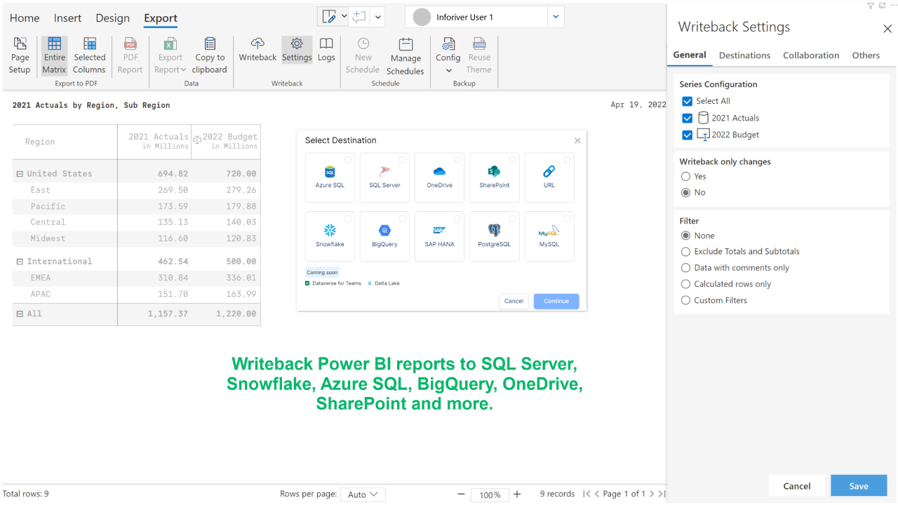Select the None filter option
Screen dimensions: 898x505
tap(686, 236)
